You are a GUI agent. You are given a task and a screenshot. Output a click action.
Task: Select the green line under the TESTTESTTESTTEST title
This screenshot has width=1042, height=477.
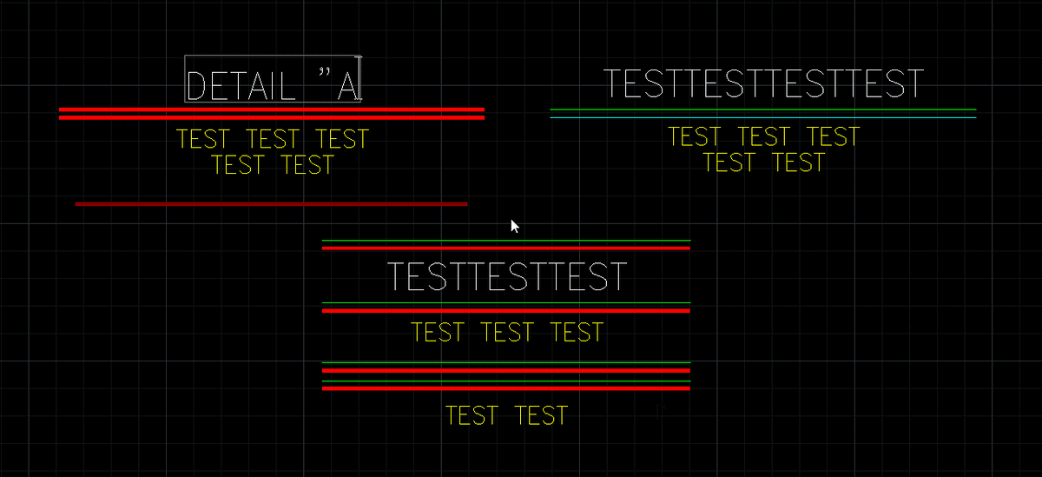click(763, 110)
